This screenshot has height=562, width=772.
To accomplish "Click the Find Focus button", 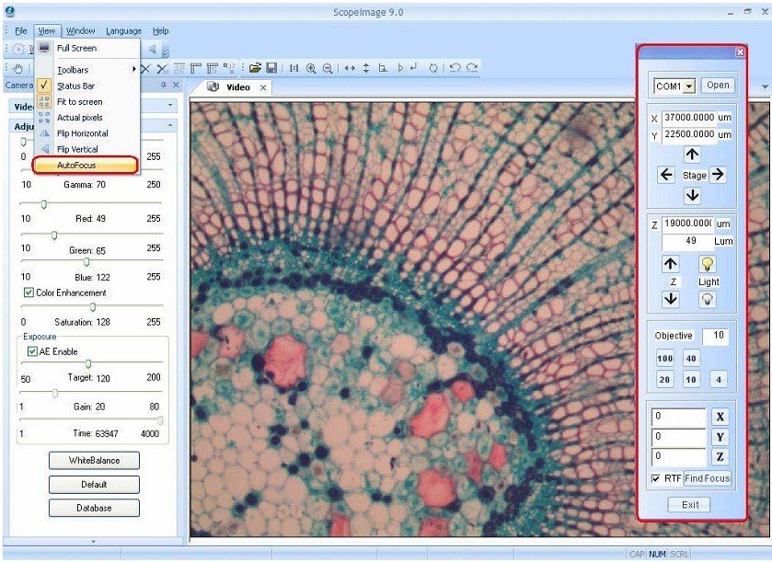I will point(707,478).
